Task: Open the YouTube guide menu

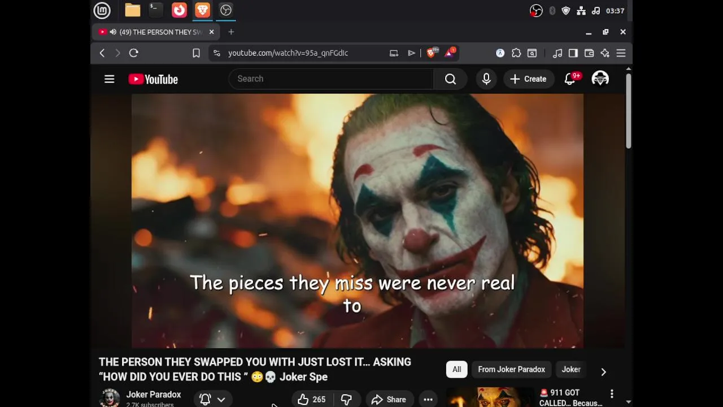Action: click(x=110, y=79)
